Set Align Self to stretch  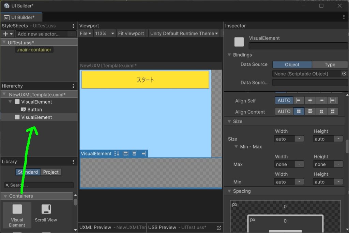333,100
